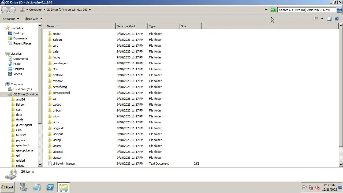Viewport: 343px width, 193px height.
Task: Select the fwcfg folder in file list
Action: 56,57
